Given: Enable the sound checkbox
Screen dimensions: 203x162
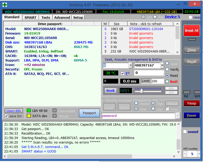Looking at the screenshot, I should (185, 132).
